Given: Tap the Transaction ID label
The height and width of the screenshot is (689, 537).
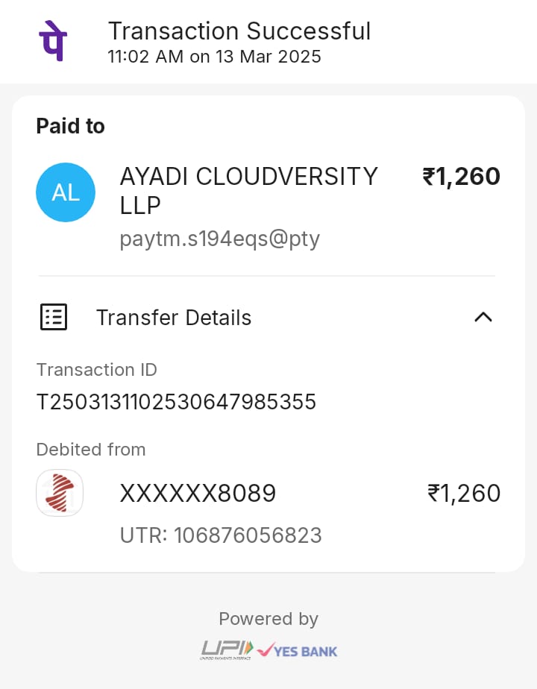Looking at the screenshot, I should tap(96, 370).
